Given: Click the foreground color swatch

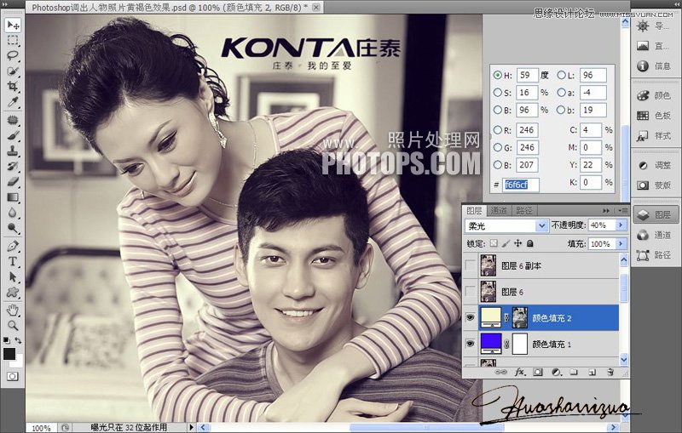Looking at the screenshot, I should (9, 354).
